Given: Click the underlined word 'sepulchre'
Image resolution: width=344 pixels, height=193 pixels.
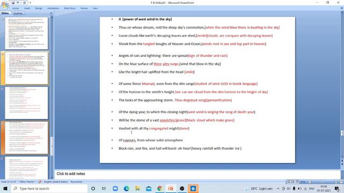Looking at the screenshot, I should tap(167, 120).
